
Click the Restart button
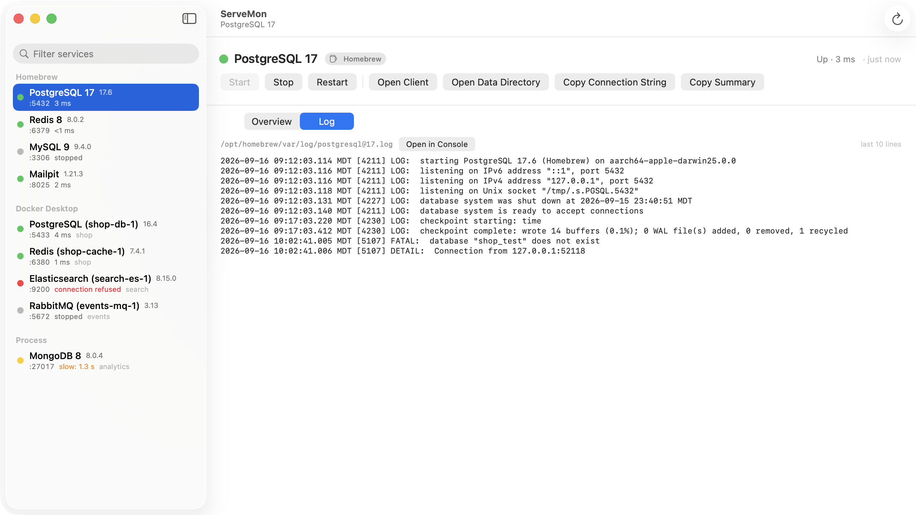click(332, 82)
